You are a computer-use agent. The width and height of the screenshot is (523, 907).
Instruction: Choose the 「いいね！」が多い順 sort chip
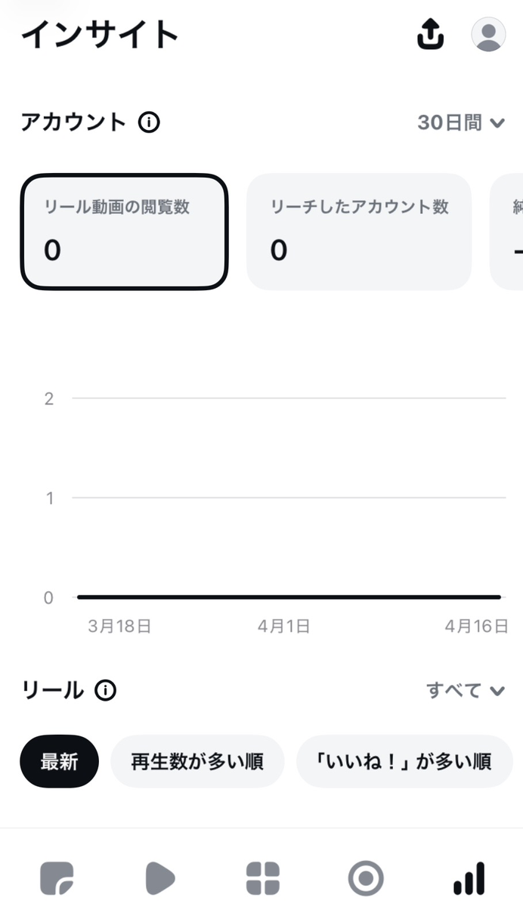click(x=404, y=761)
